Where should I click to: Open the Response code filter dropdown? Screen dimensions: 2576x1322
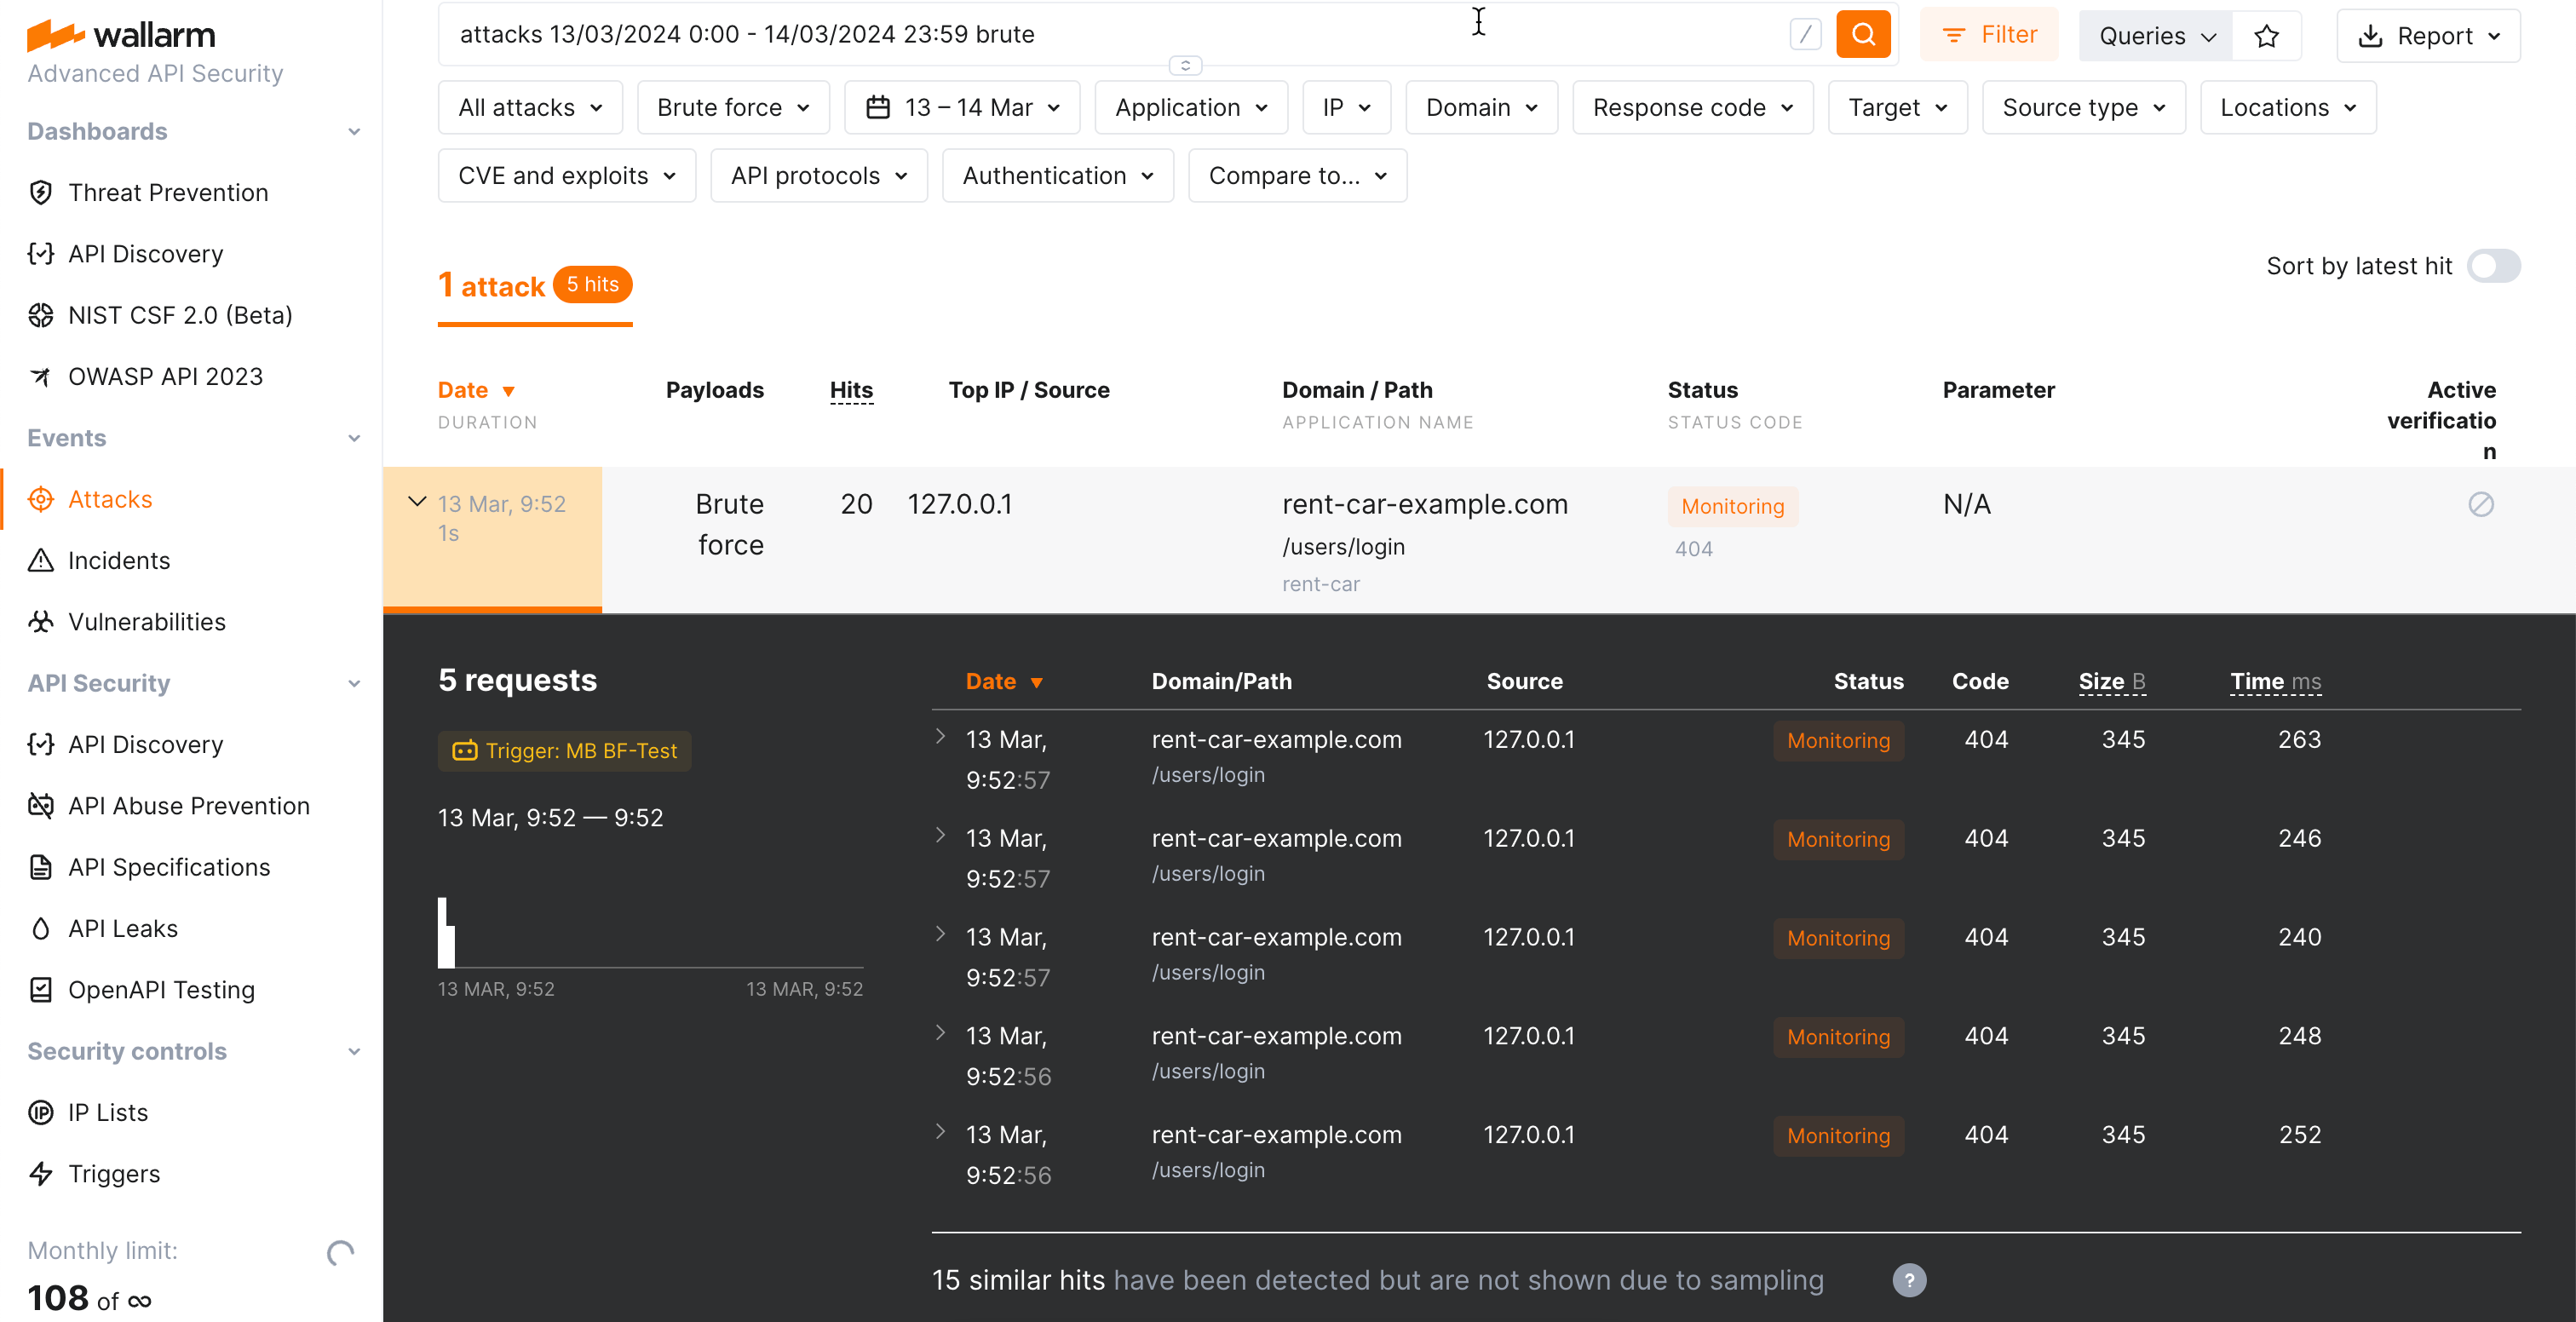point(1692,107)
